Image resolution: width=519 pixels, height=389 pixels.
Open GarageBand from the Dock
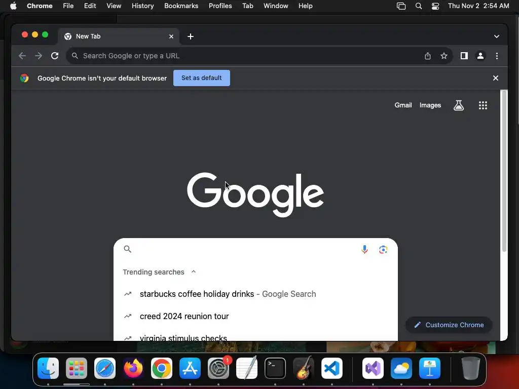(x=304, y=368)
